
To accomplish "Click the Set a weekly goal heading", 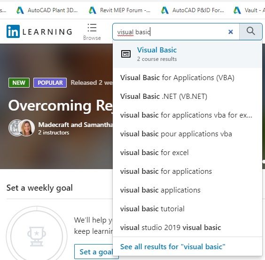I will tap(39, 188).
